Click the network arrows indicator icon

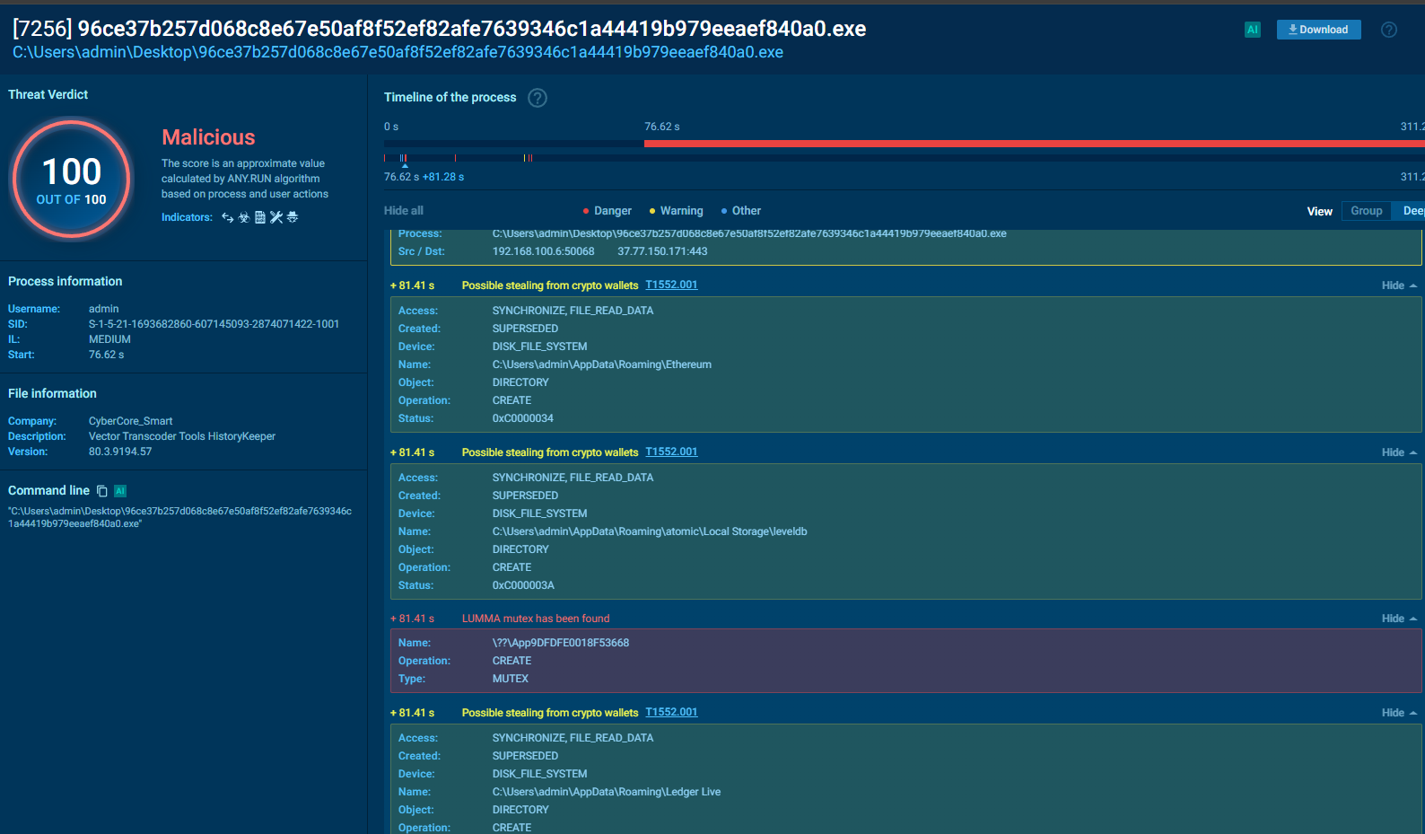point(228,217)
